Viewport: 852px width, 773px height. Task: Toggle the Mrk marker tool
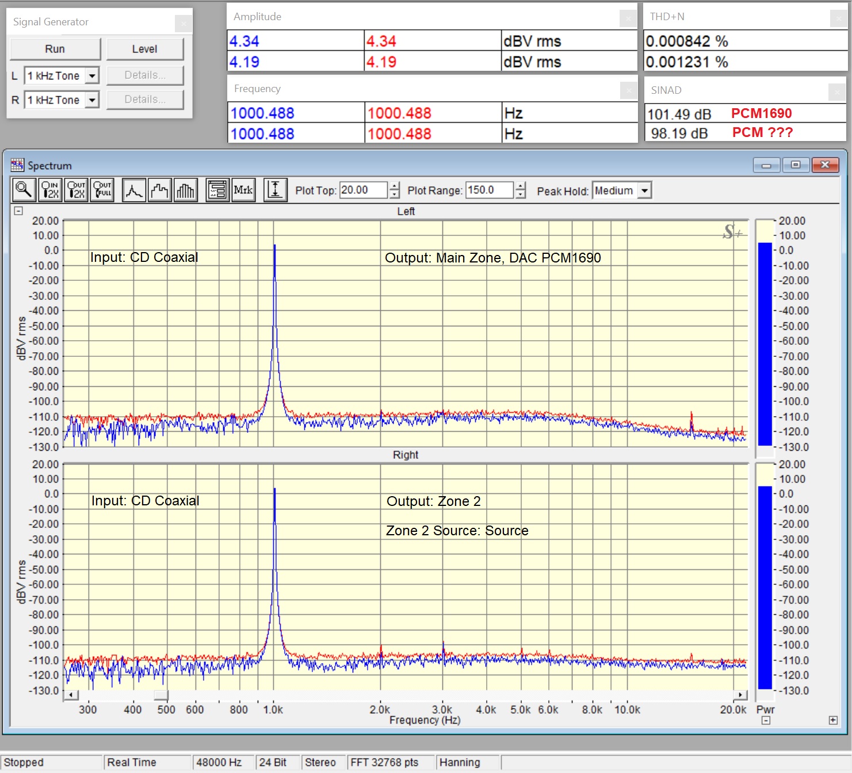(x=243, y=189)
